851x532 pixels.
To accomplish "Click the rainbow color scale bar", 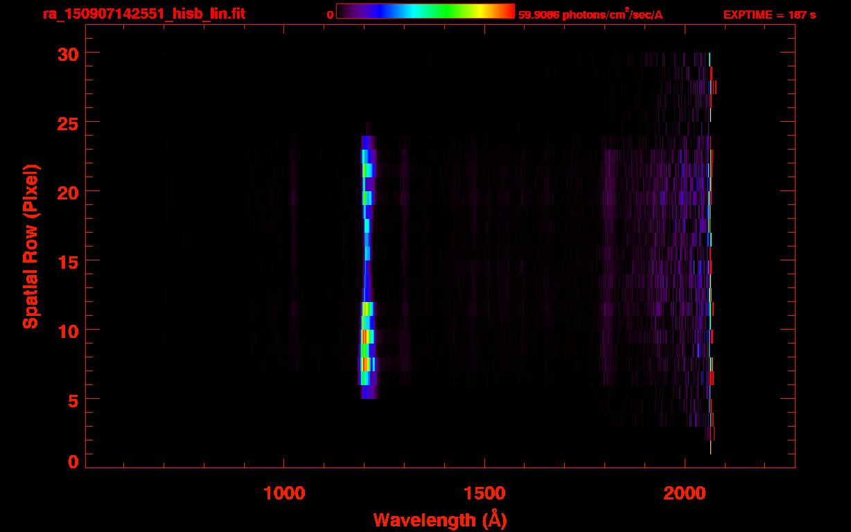I will [x=425, y=12].
